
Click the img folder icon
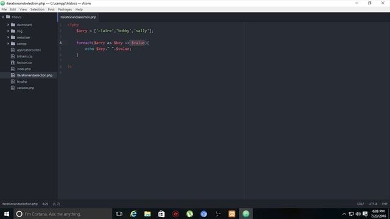pyautogui.click(x=13, y=31)
